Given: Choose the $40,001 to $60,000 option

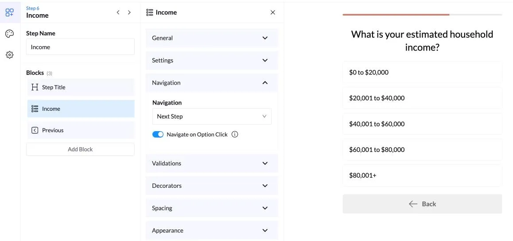Looking at the screenshot, I should [x=422, y=124].
